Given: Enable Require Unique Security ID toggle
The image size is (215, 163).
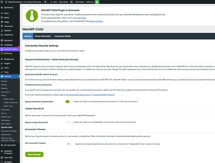Looking at the screenshot, I should click(69, 122).
